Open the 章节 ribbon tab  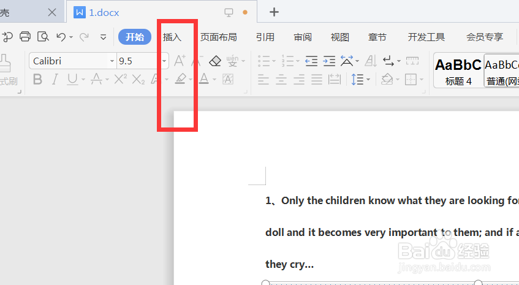pyautogui.click(x=377, y=37)
